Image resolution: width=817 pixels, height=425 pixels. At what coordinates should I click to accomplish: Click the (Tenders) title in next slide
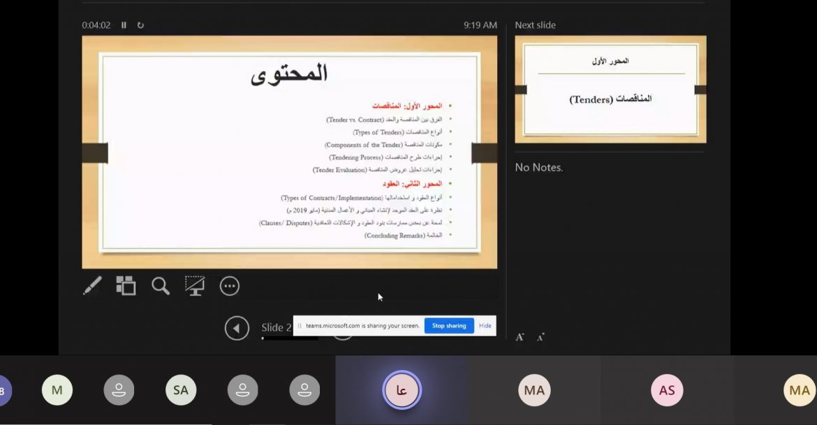[x=610, y=99]
